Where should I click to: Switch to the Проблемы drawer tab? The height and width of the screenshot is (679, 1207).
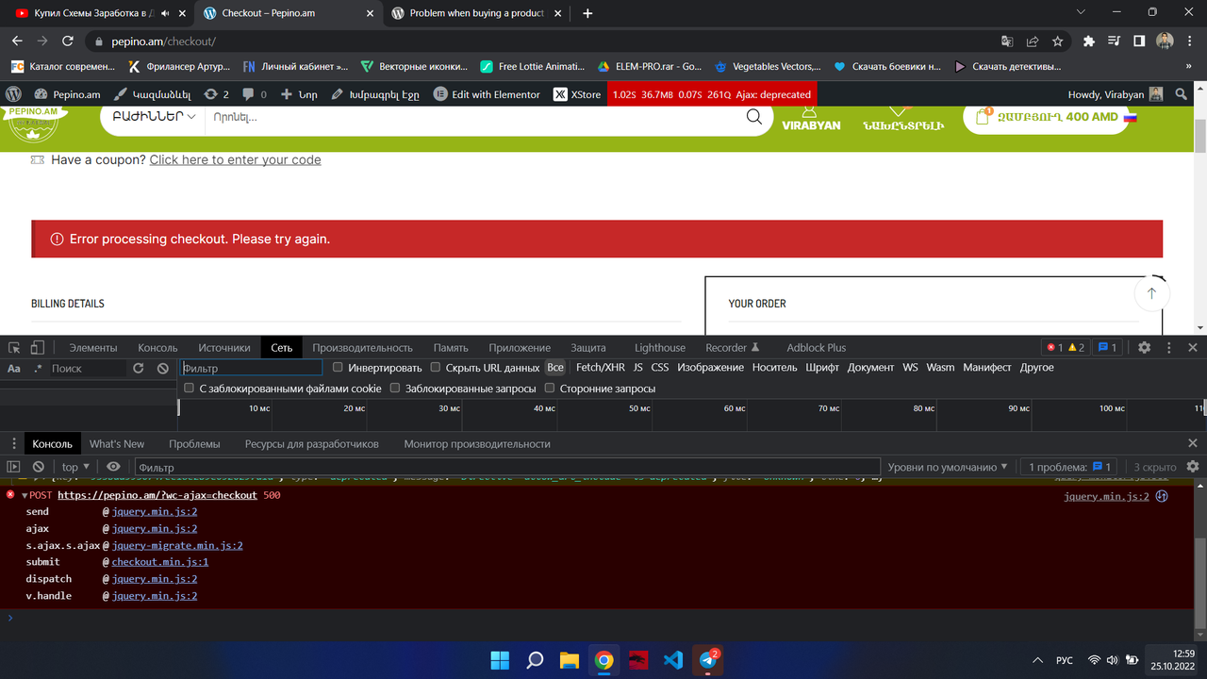pyautogui.click(x=194, y=443)
